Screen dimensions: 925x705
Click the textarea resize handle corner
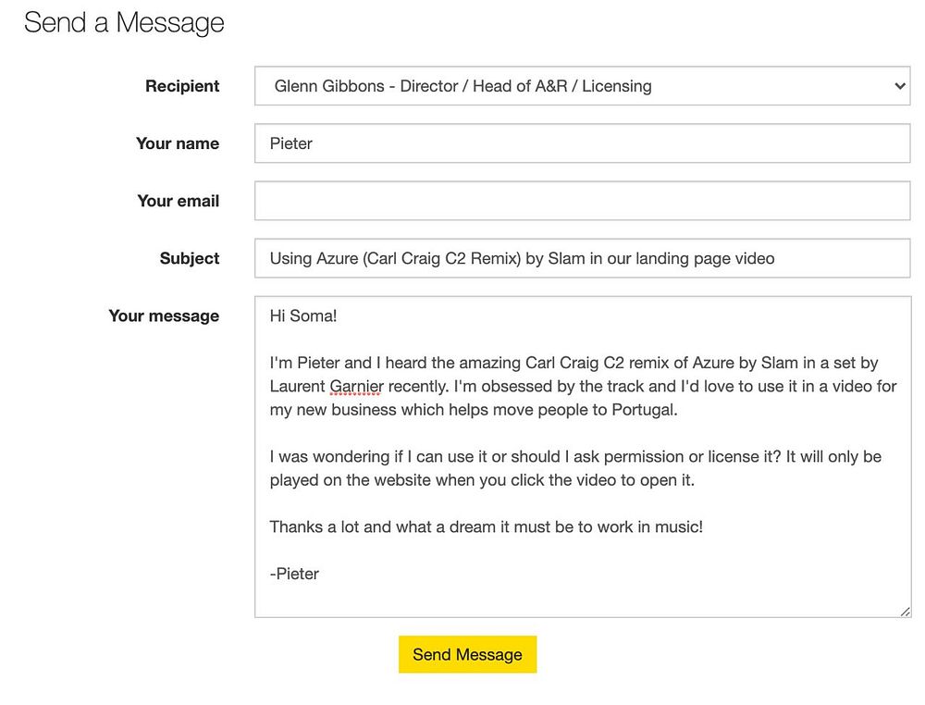pyautogui.click(x=905, y=611)
